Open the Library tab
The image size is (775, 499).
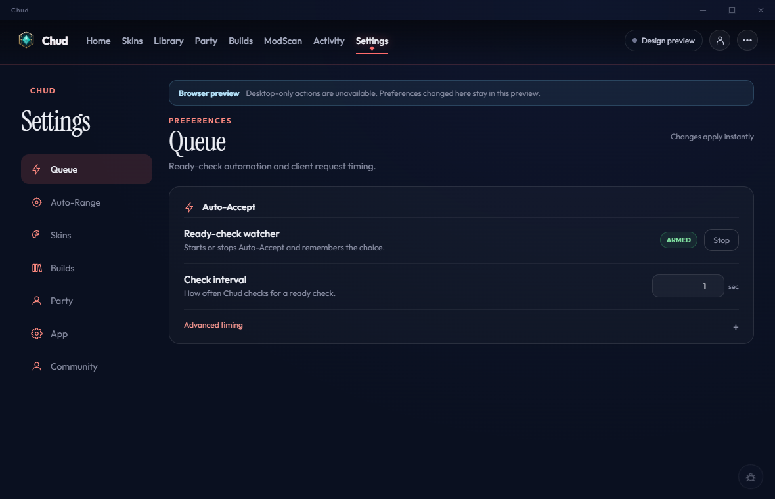click(x=169, y=41)
